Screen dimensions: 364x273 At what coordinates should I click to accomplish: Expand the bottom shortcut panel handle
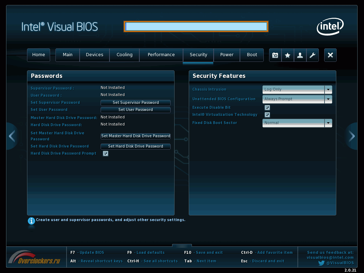[x=182, y=245]
